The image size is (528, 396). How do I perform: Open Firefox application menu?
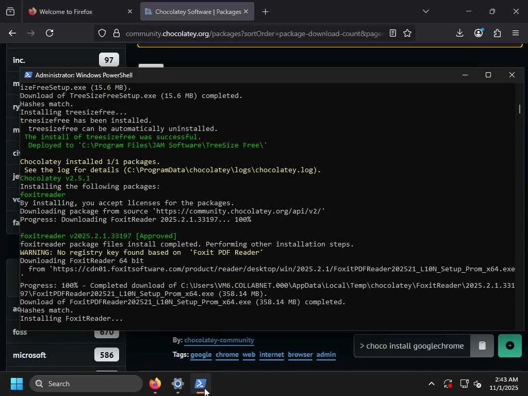tap(516, 33)
